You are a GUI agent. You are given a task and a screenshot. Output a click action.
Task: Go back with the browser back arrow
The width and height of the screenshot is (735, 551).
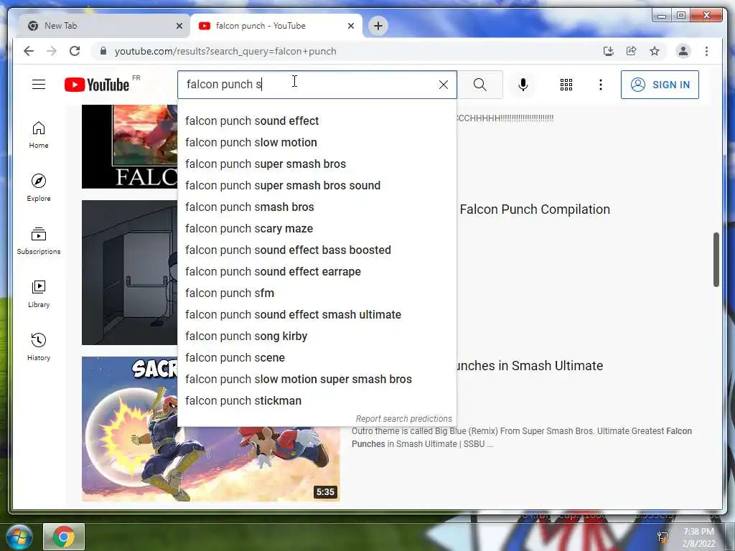29,51
